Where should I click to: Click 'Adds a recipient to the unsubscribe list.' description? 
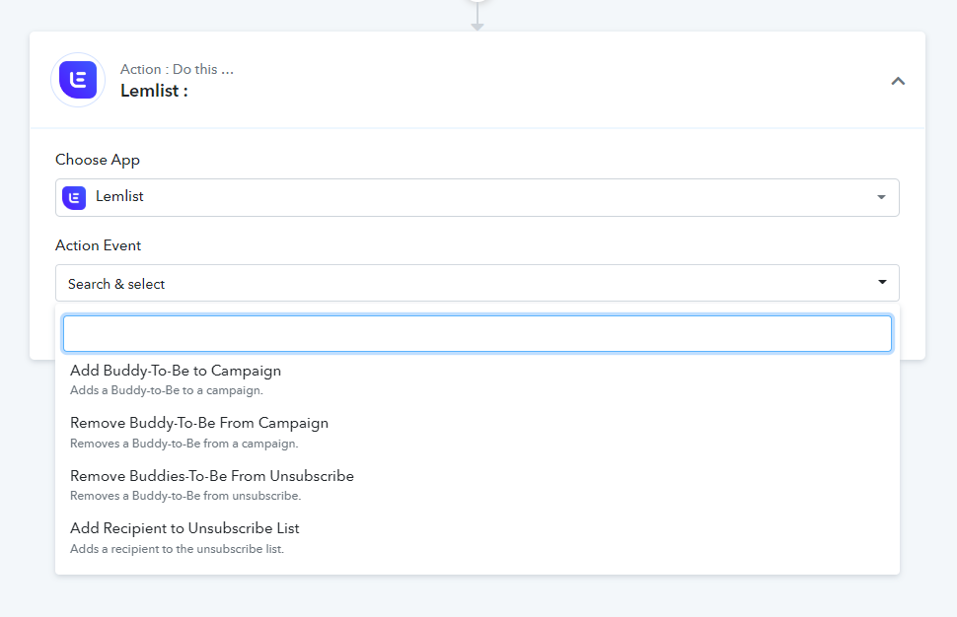177,549
